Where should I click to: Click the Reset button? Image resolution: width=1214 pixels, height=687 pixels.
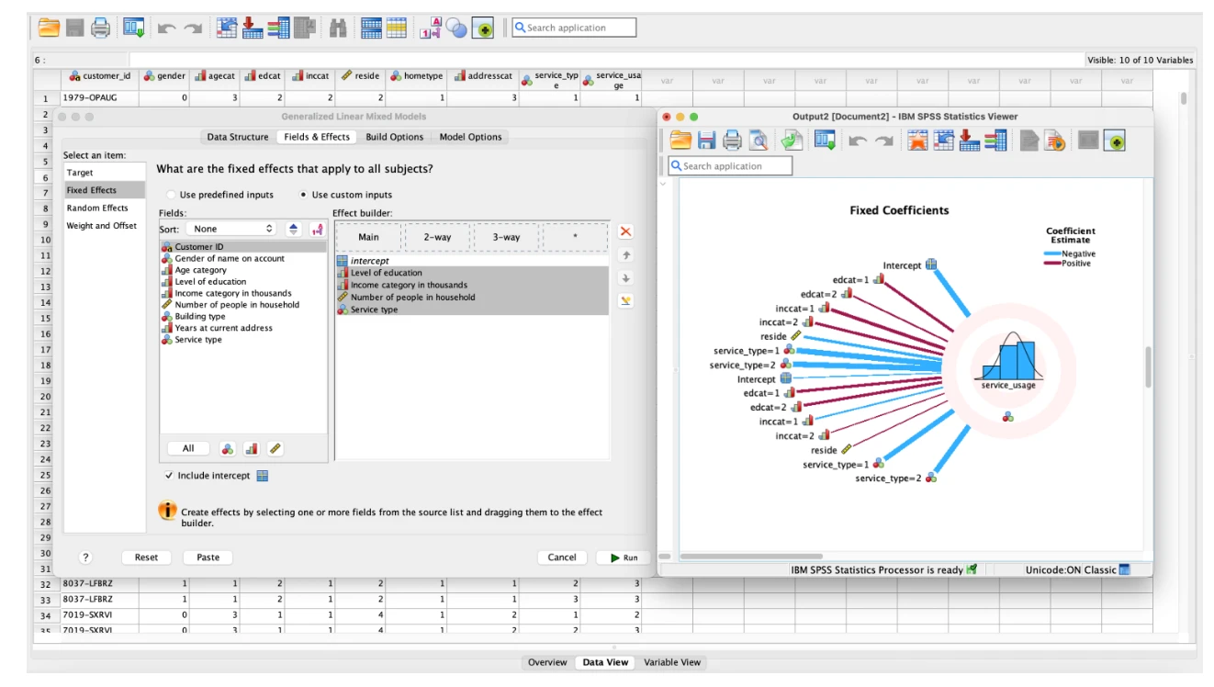pos(146,557)
